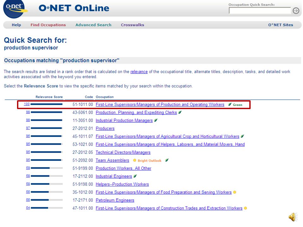Image resolution: width=303 pixels, height=227 pixels.
Task: Click the green leaf icon on Team Assemblers row
Action: point(167,160)
